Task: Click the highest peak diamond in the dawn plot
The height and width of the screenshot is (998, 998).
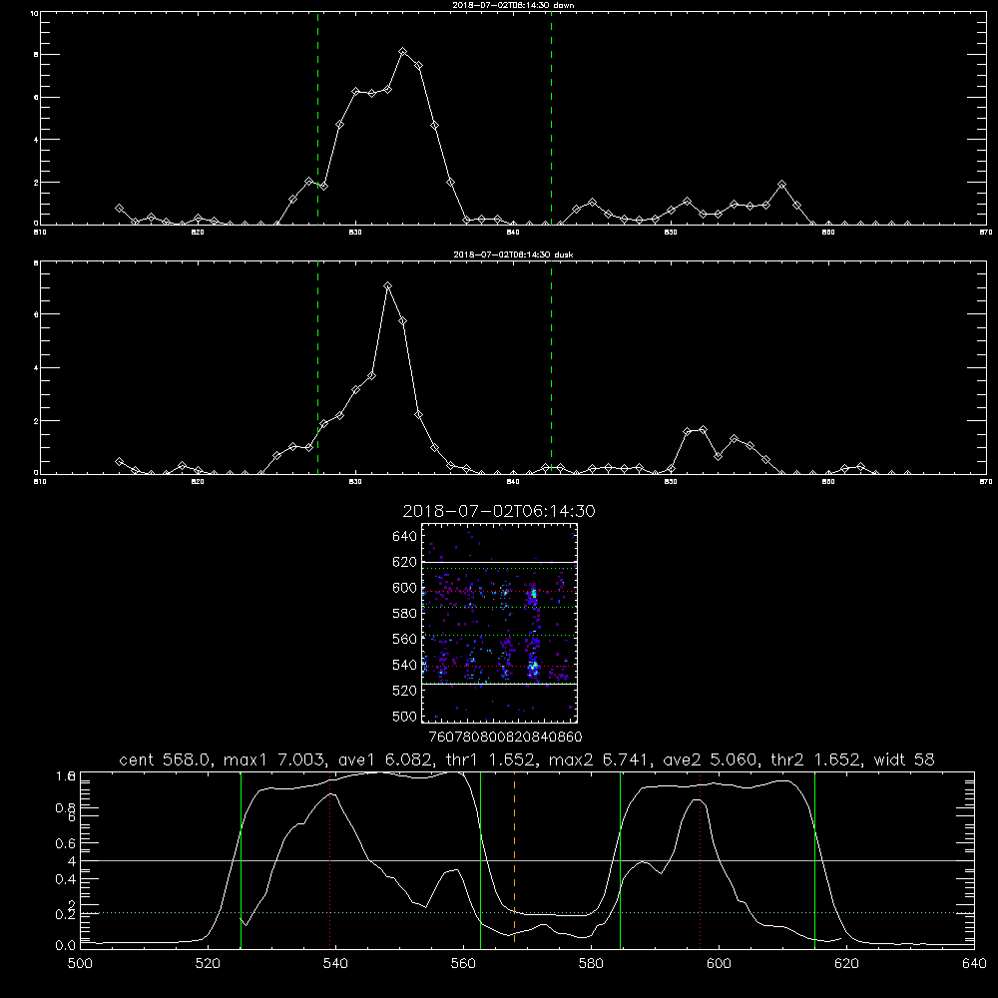Action: pos(403,52)
